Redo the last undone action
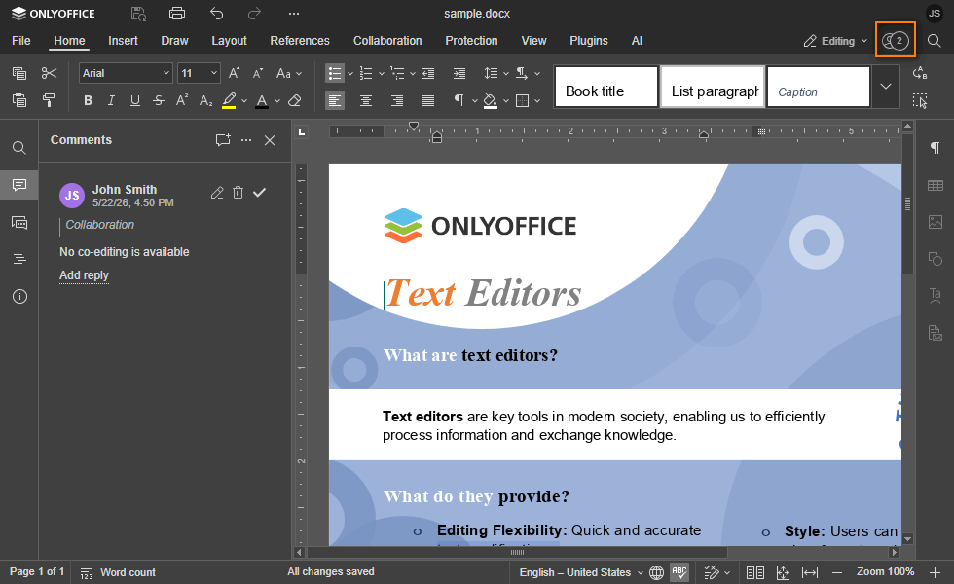This screenshot has width=954, height=584. pyautogui.click(x=254, y=14)
